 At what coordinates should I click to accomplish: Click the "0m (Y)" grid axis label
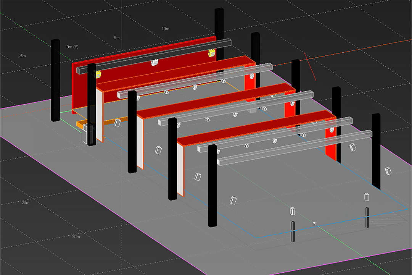click(x=72, y=47)
